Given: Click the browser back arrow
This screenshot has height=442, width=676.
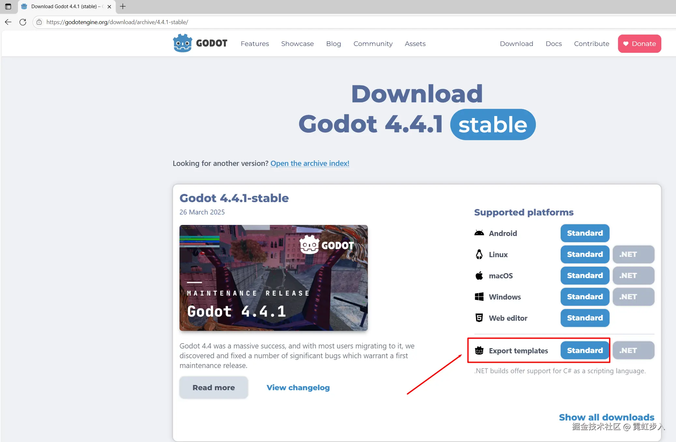Looking at the screenshot, I should (8, 22).
